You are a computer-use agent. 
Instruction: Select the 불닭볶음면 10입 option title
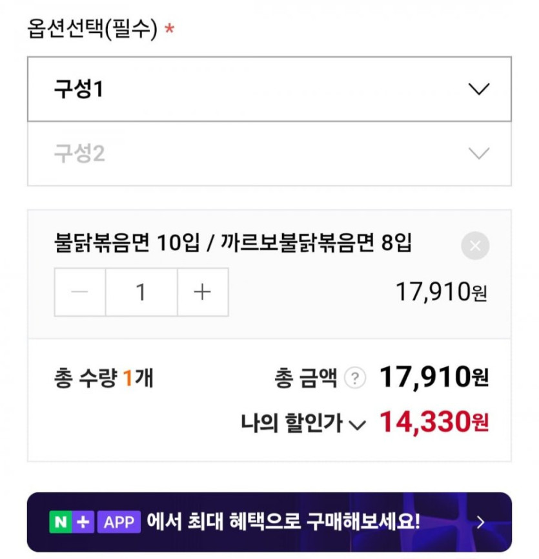point(232,244)
